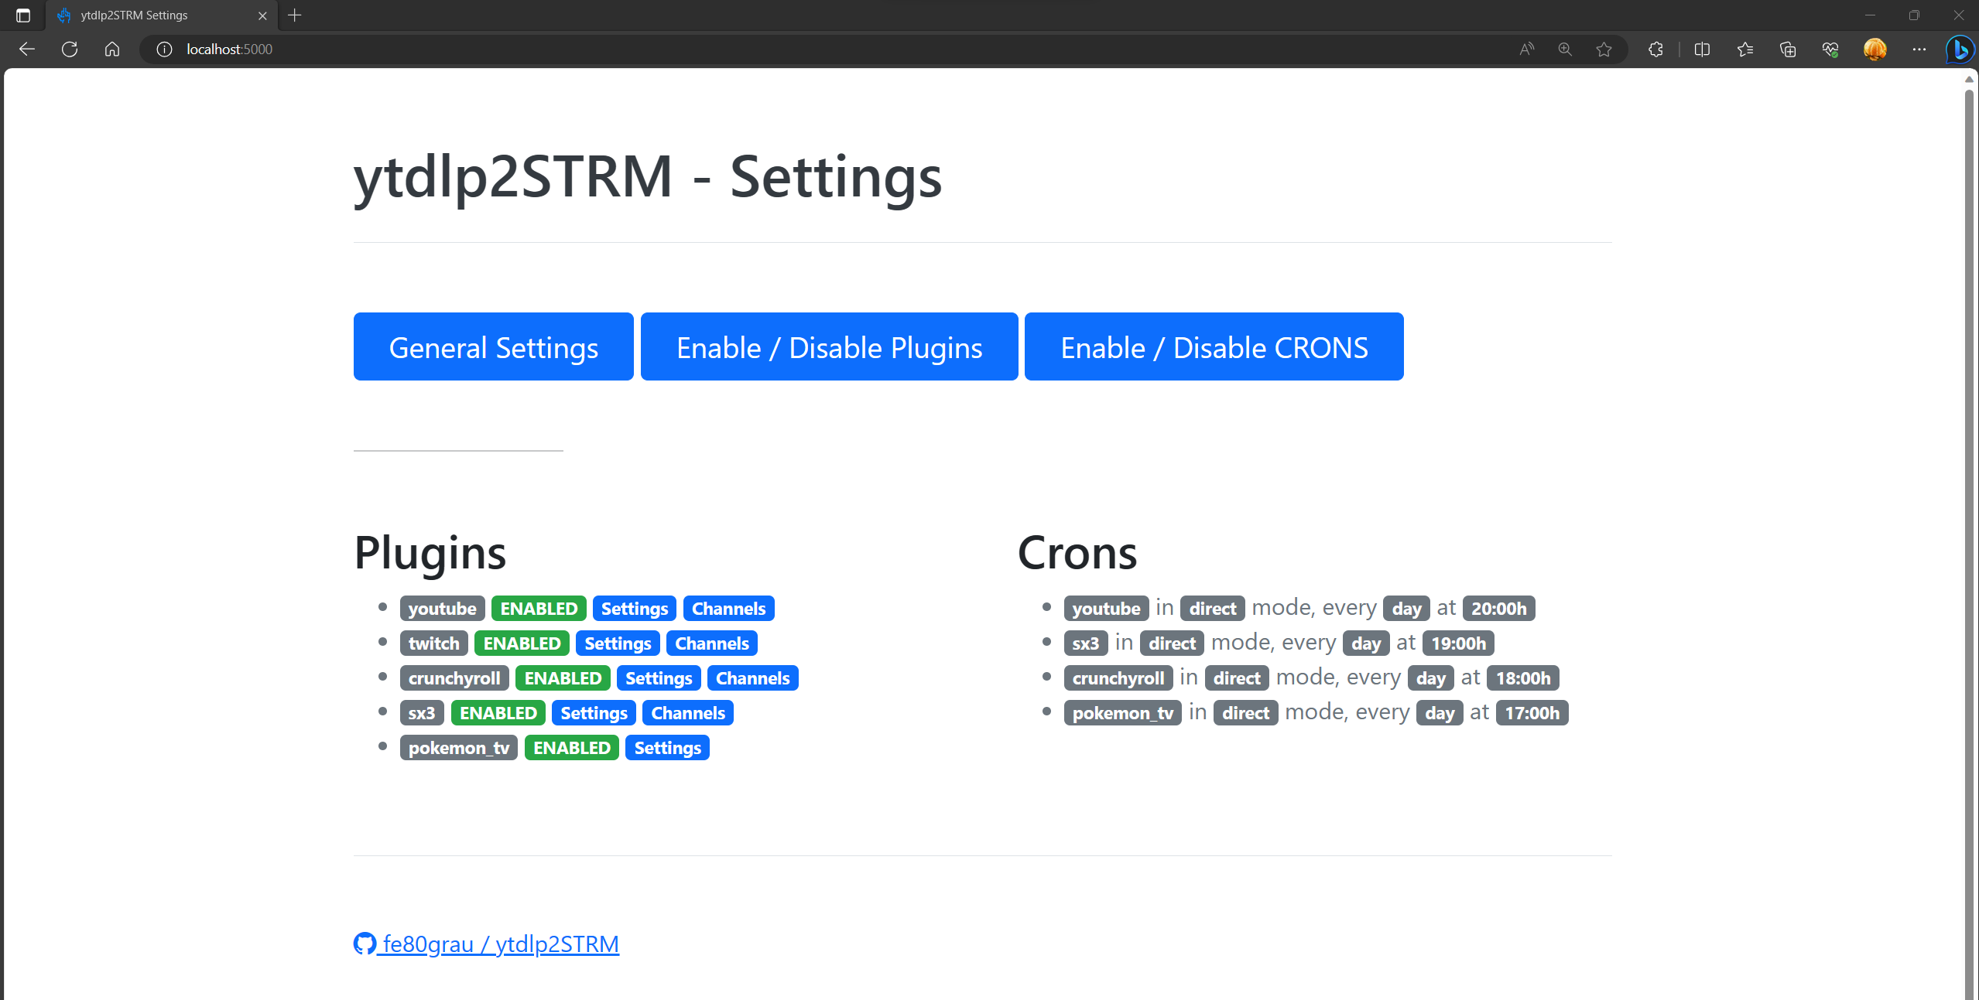Open General Settings button
Image resolution: width=1979 pixels, height=1000 pixels.
pos(493,347)
